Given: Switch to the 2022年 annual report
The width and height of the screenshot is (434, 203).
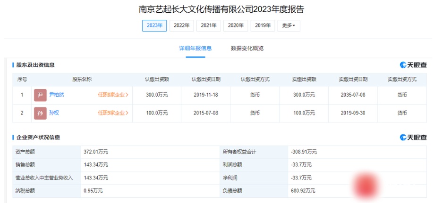Looking at the screenshot, I should tap(181, 26).
